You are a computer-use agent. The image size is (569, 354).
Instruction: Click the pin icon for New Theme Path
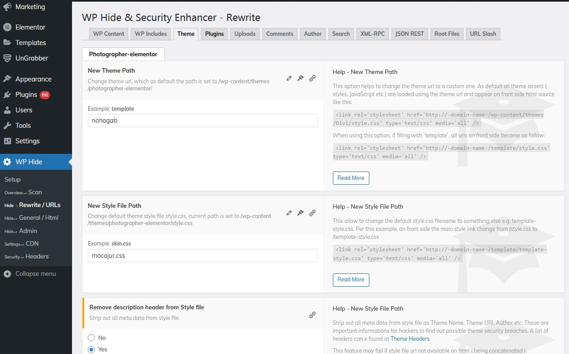300,78
